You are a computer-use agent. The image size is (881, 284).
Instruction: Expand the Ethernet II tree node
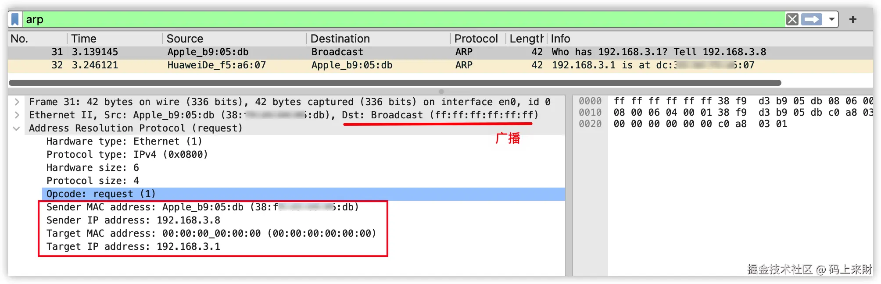17,115
